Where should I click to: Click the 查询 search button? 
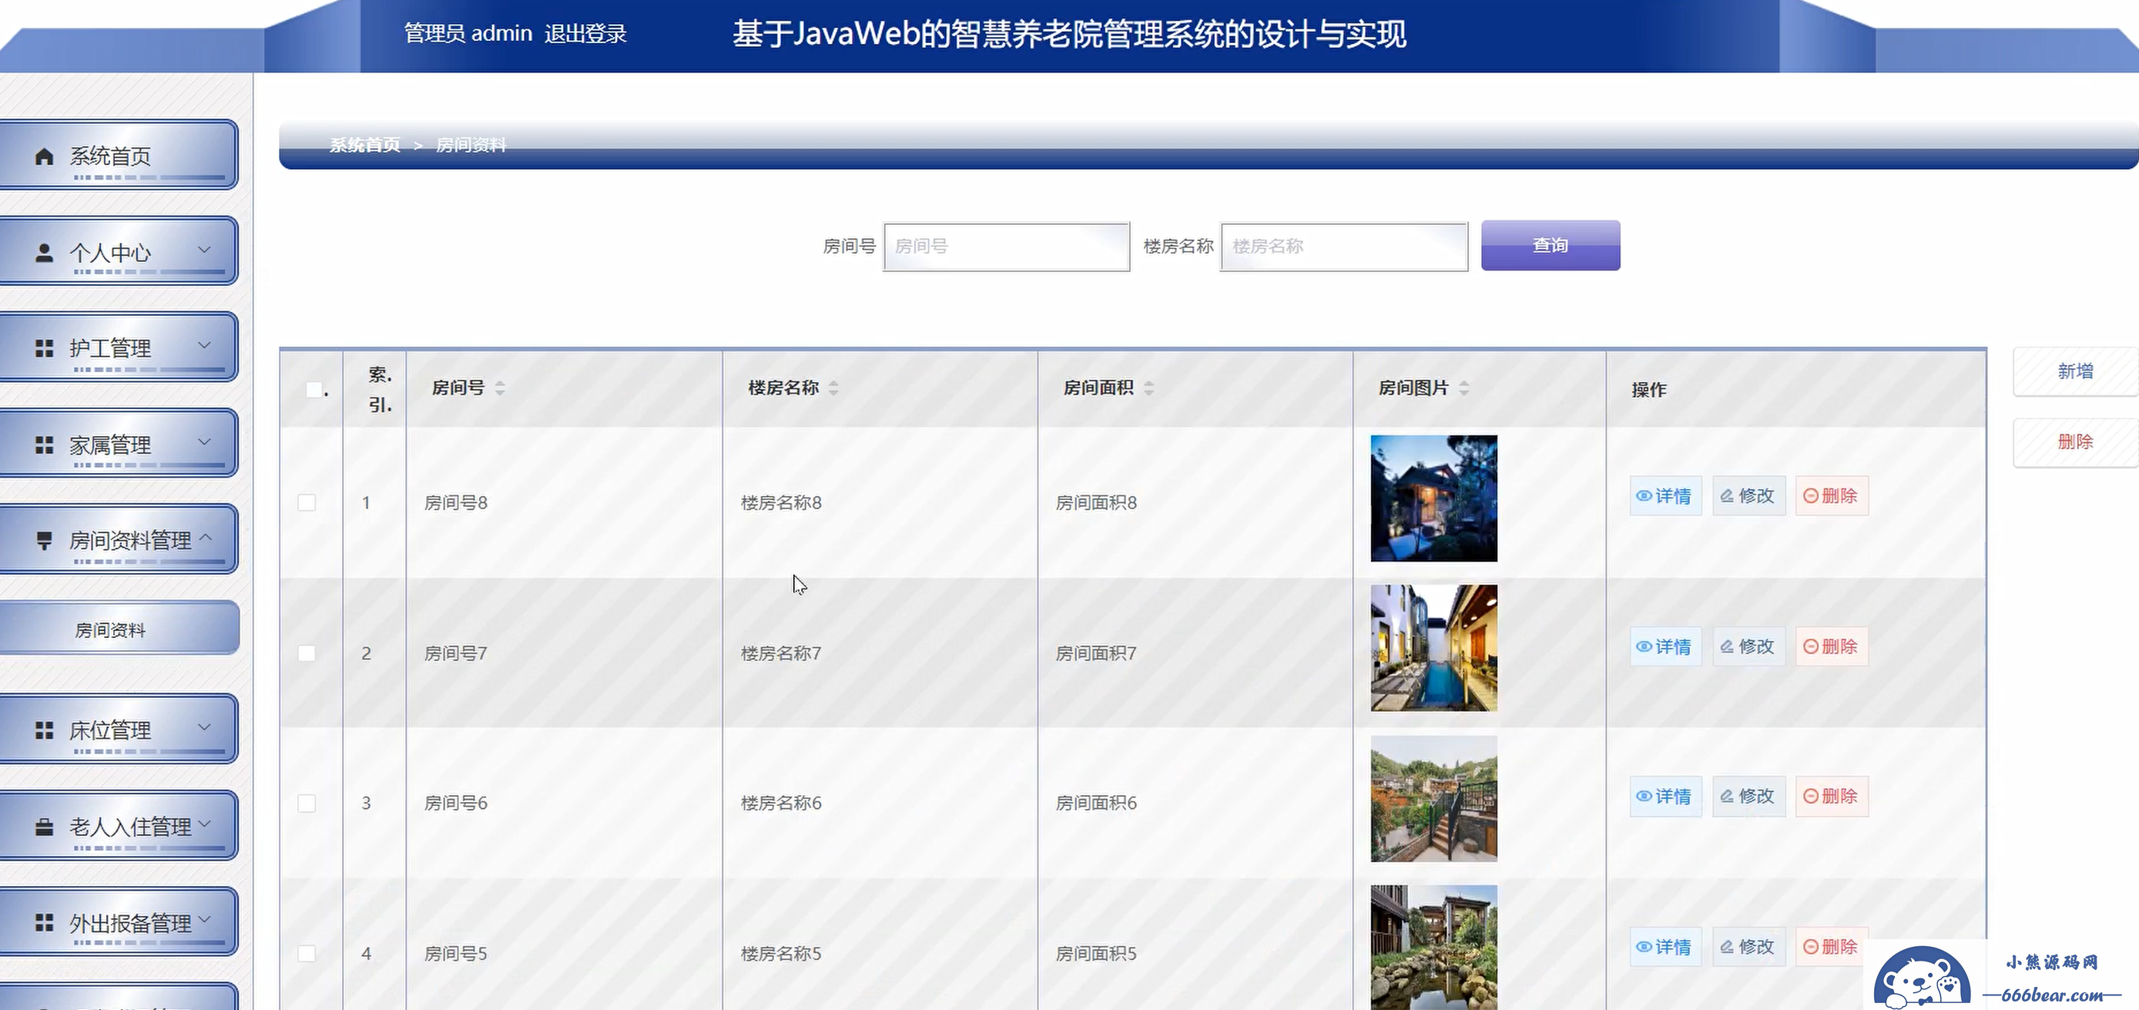pos(1551,245)
